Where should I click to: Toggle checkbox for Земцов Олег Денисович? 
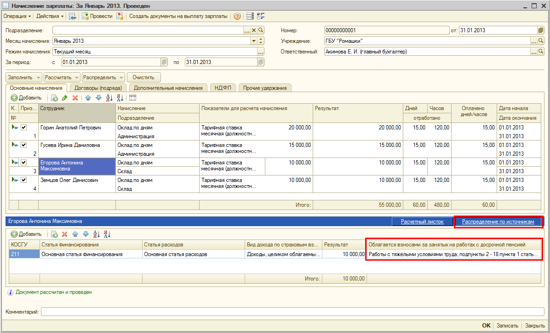pos(24,180)
